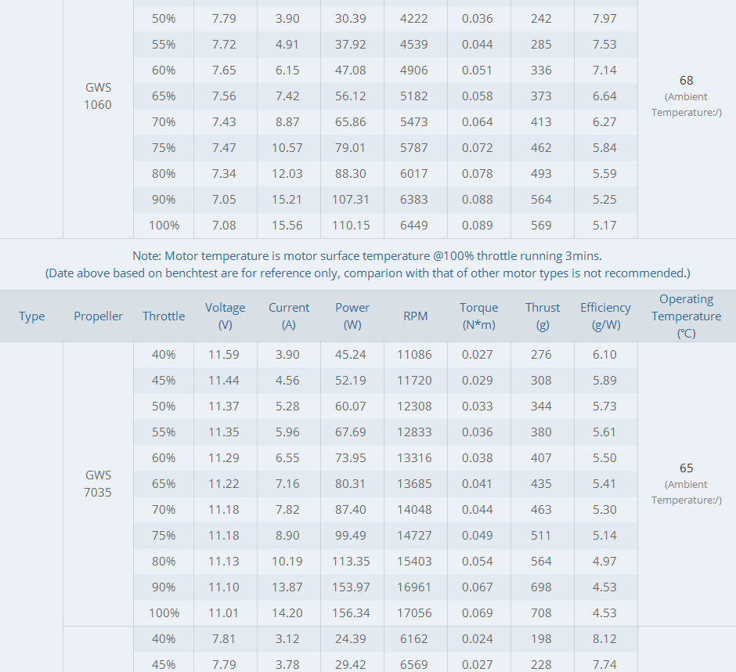This screenshot has height=672, width=736.
Task: Click the Efficiency (g/W) column header
Action: click(605, 316)
